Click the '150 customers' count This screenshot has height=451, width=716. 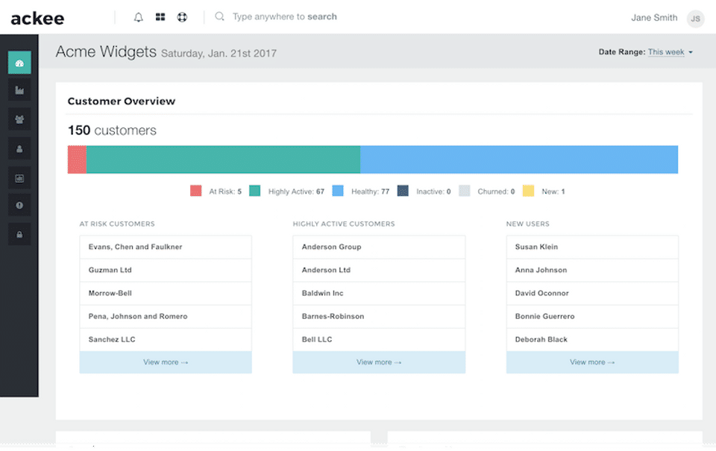[x=112, y=130]
